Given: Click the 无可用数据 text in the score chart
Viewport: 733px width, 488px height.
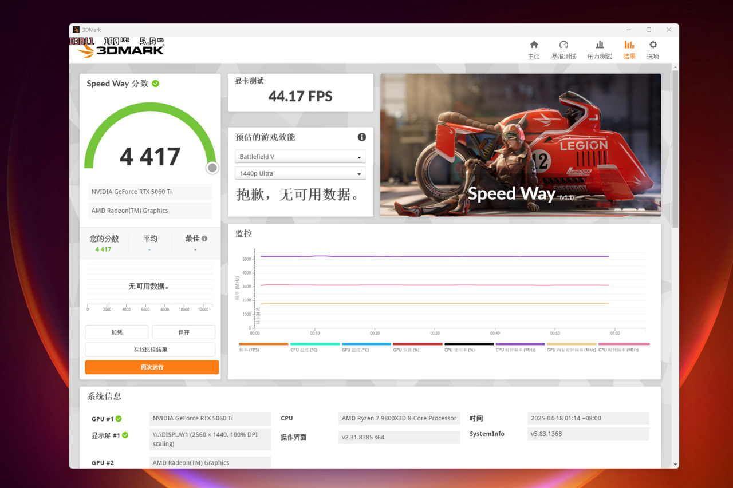Looking at the screenshot, I should tap(149, 286).
